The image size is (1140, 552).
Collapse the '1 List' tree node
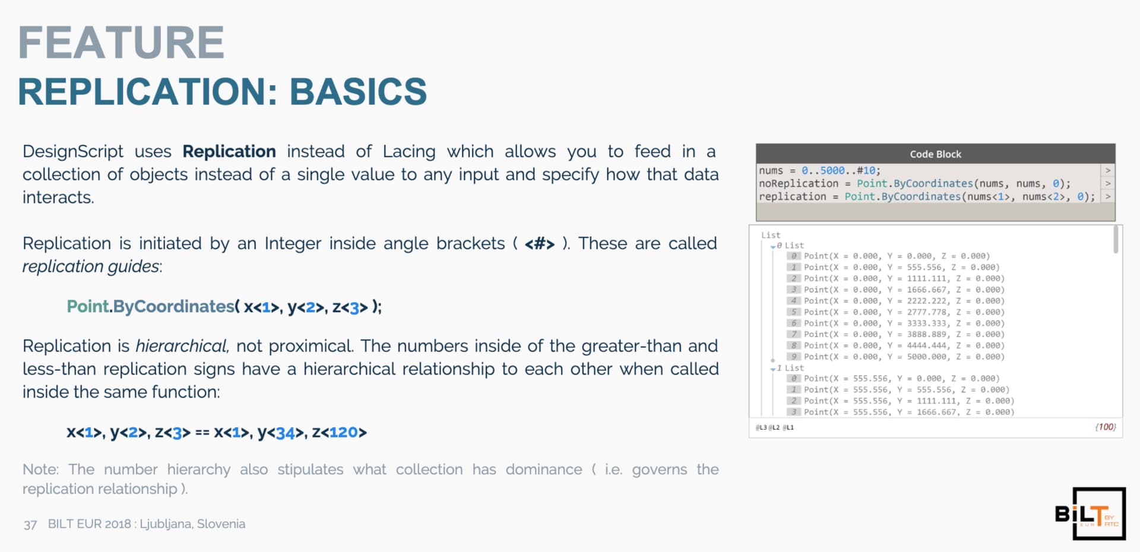[x=773, y=369]
